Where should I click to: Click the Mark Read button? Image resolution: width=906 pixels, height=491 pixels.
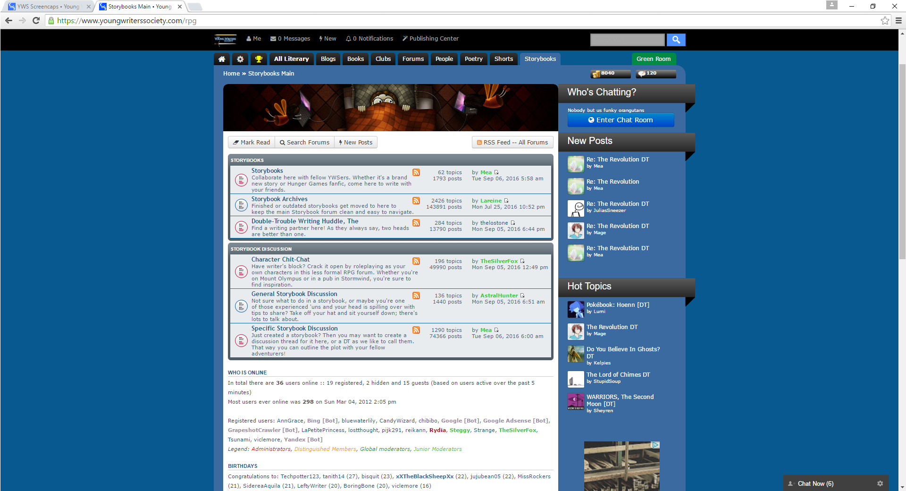[x=252, y=142]
